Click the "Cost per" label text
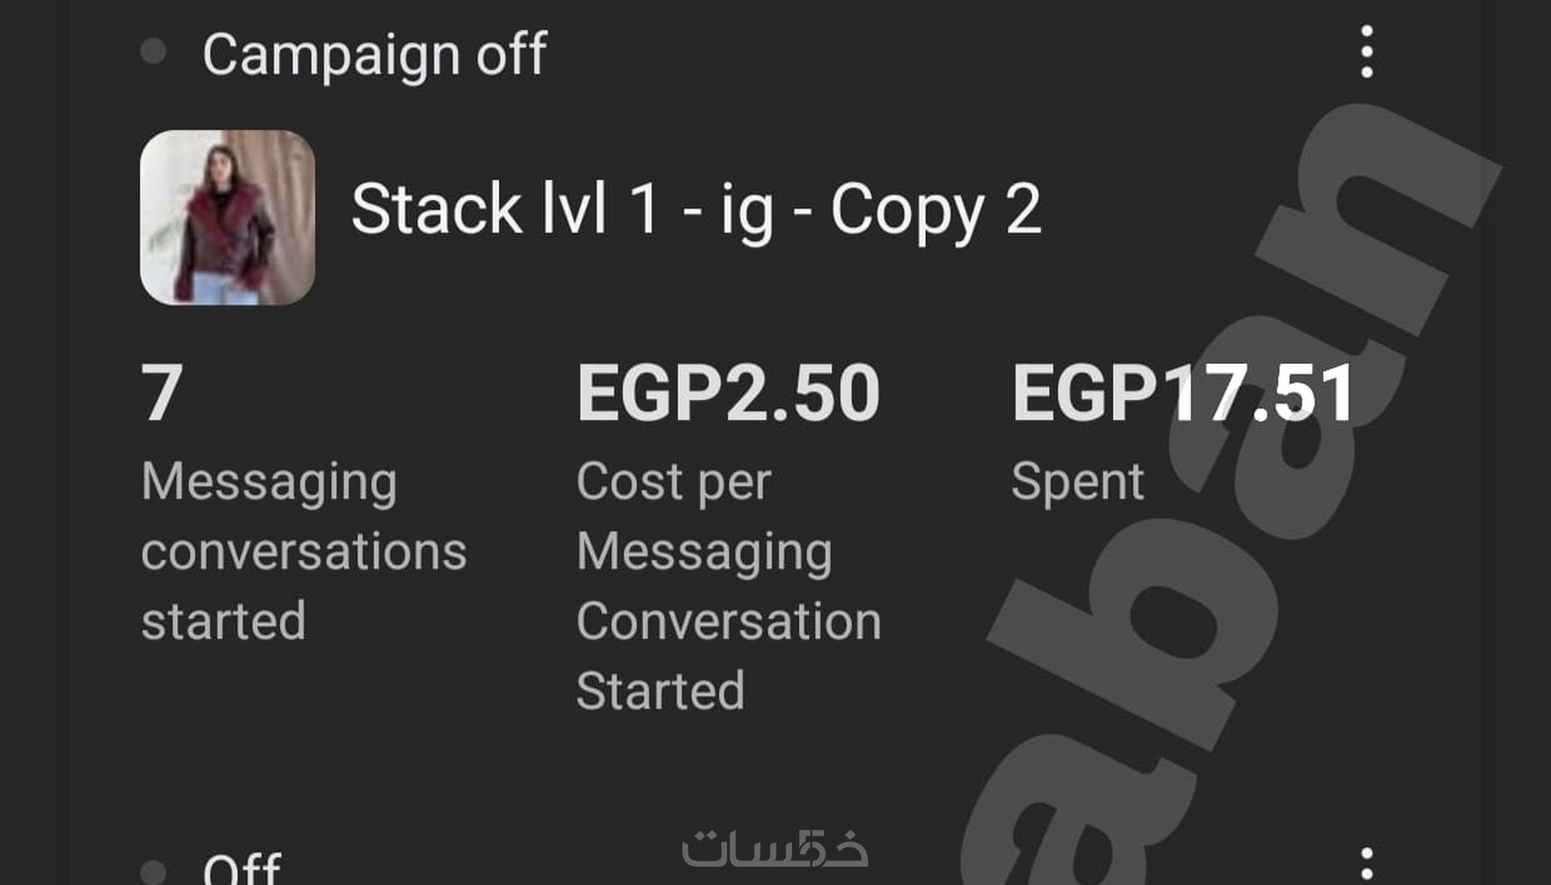This screenshot has height=885, width=1551. pos(673,481)
